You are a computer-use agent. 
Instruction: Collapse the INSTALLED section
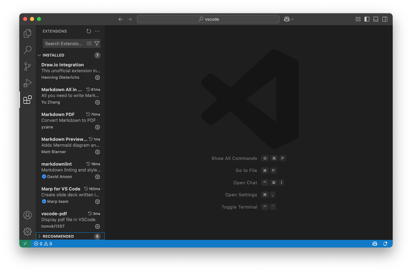[39, 55]
